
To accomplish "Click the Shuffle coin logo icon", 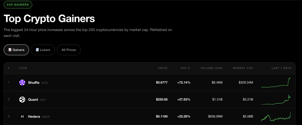I will tap(22, 83).
